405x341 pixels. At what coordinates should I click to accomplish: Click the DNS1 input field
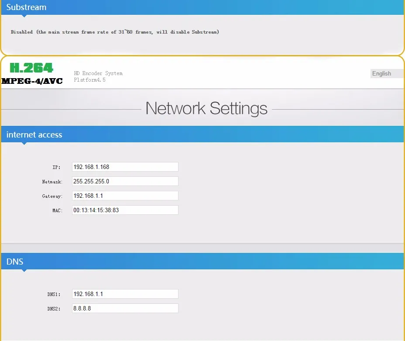coord(125,294)
